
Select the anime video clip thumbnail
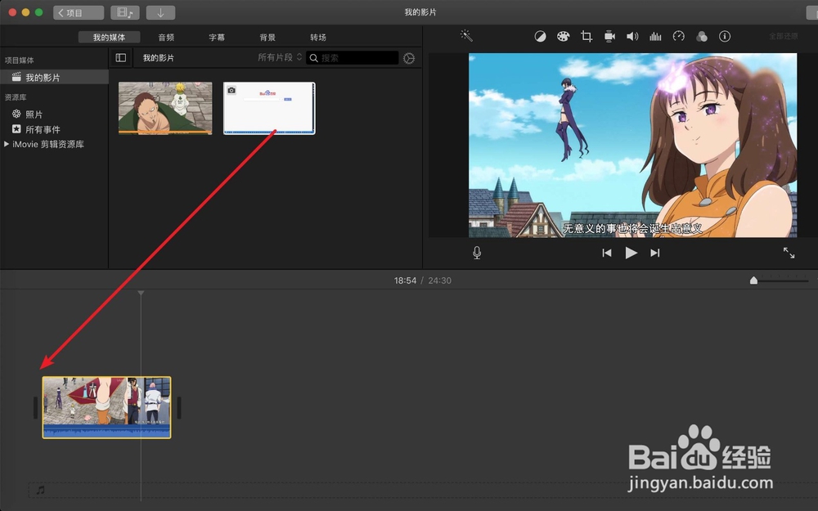[x=165, y=108]
